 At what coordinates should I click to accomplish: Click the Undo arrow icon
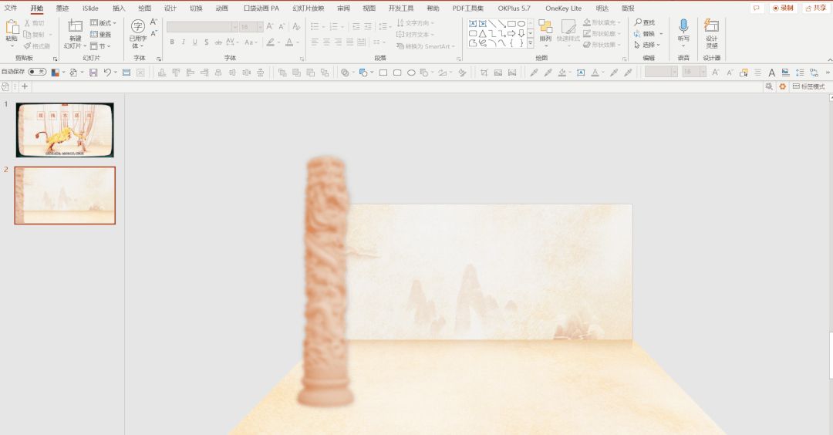[107, 72]
